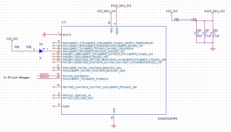Select no-connect X marker on PF0 pin
The width and height of the screenshot is (231, 132).
(x=53, y=95)
